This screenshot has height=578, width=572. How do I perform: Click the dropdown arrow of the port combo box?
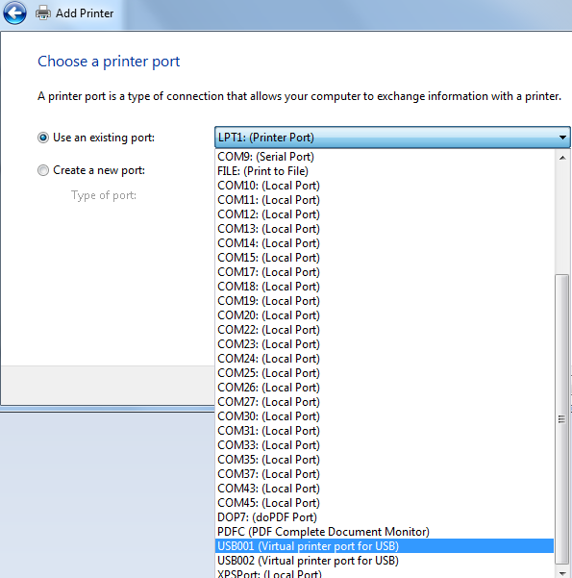pos(562,138)
